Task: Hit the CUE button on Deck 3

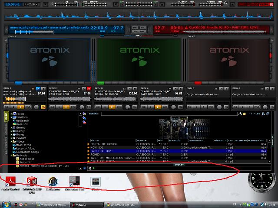Action: point(98,107)
